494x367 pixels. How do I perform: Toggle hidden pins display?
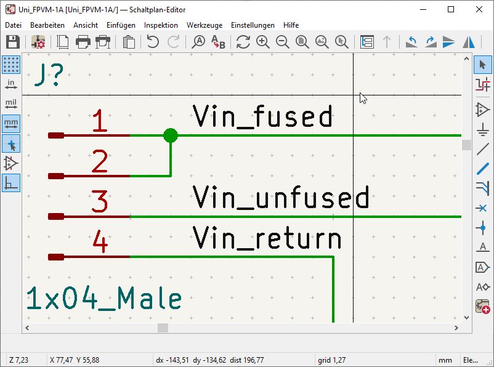(x=11, y=163)
